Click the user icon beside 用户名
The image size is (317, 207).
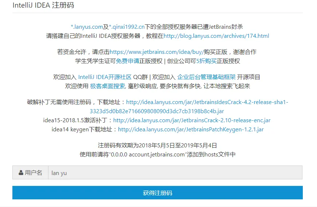pos(21,173)
